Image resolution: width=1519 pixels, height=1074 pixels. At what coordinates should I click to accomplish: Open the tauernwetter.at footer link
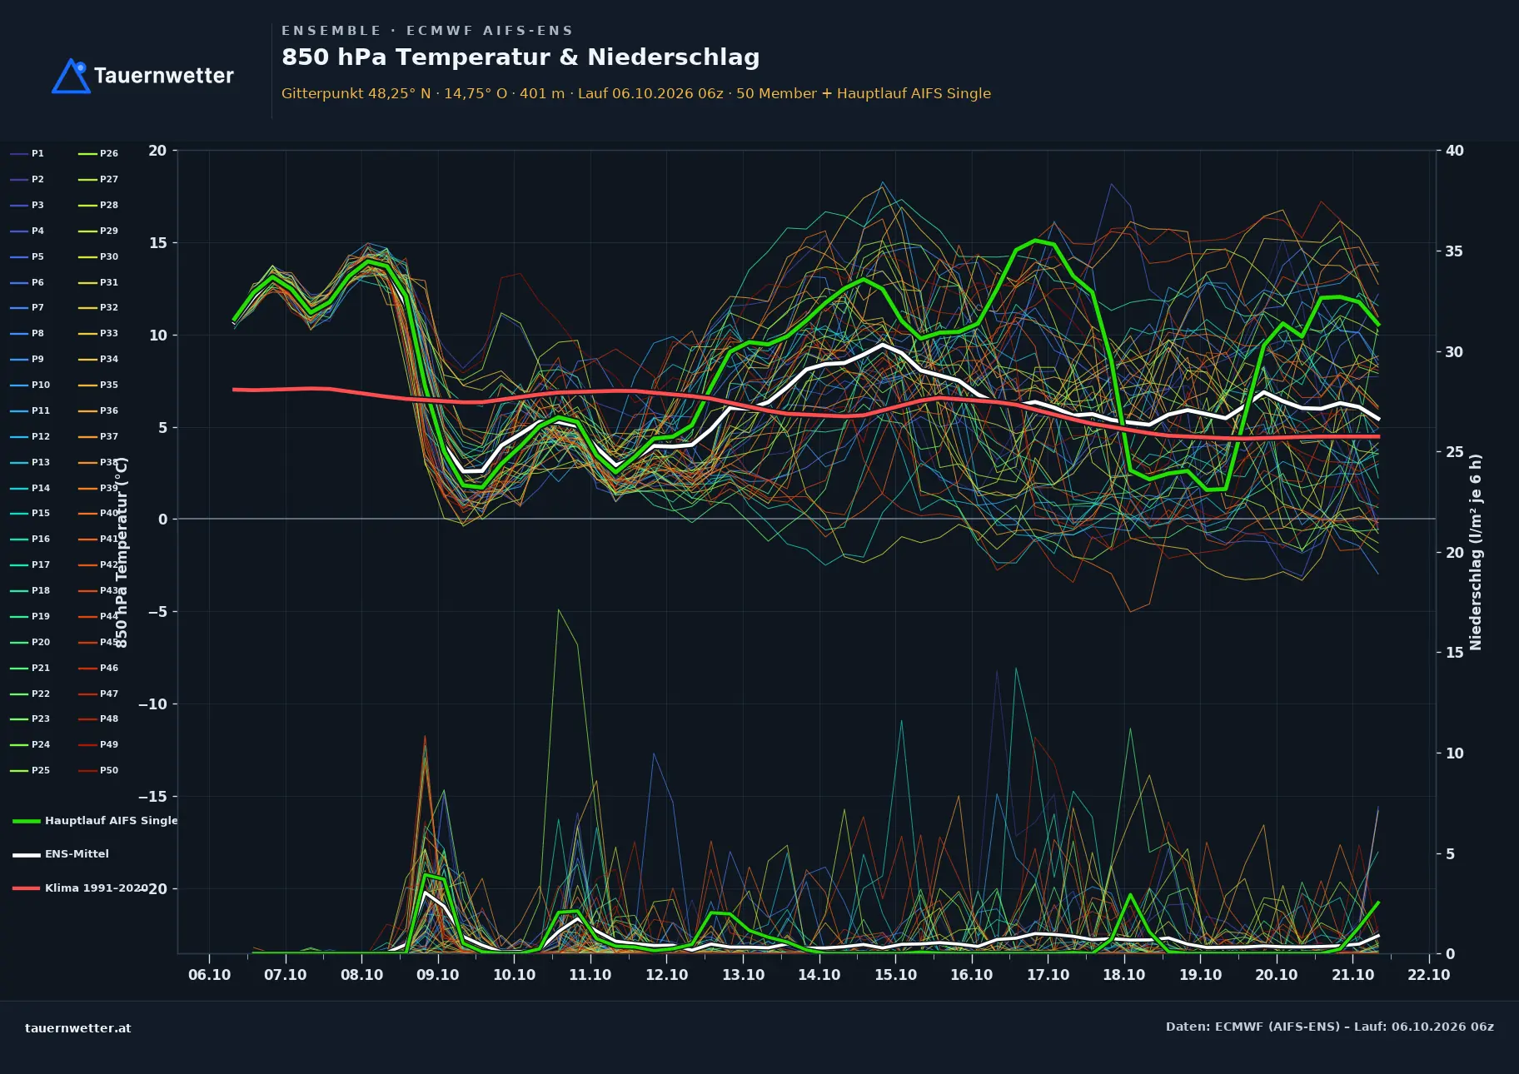tap(78, 1027)
